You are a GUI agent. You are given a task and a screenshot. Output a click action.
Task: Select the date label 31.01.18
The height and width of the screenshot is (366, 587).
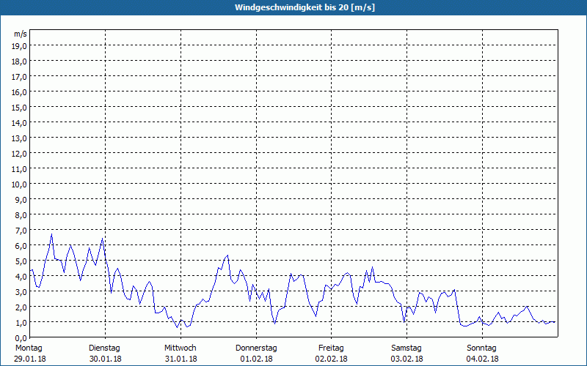pyautogui.click(x=181, y=359)
